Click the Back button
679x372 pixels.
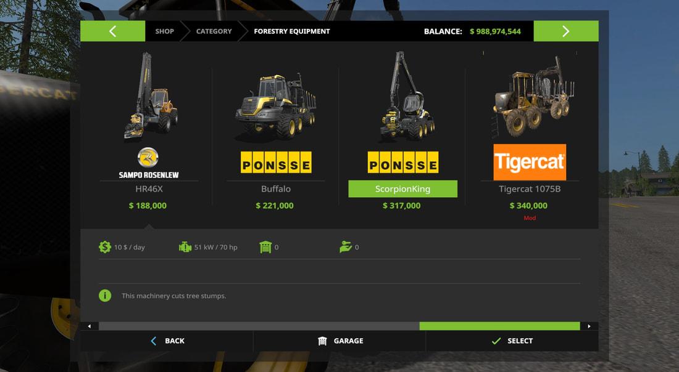(x=167, y=341)
